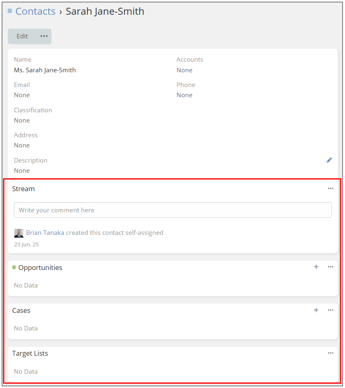Click the Address field label

click(26, 135)
